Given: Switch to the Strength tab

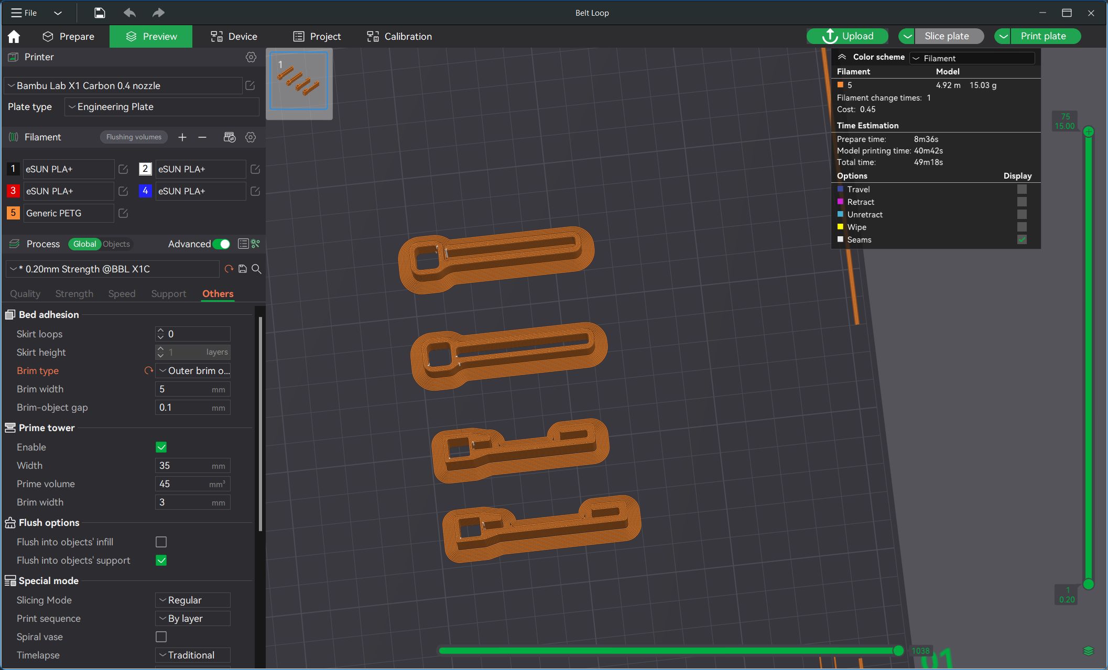Looking at the screenshot, I should (74, 294).
